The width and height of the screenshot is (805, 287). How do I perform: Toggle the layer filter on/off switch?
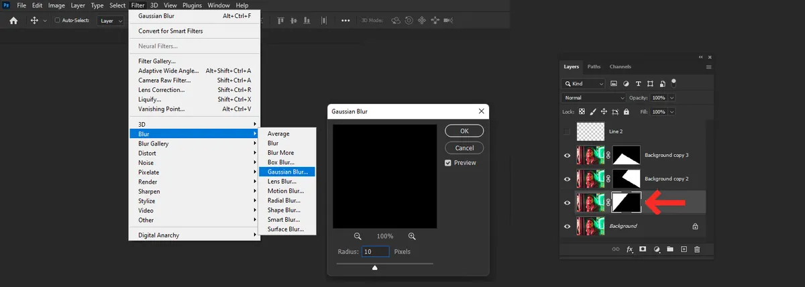[673, 83]
